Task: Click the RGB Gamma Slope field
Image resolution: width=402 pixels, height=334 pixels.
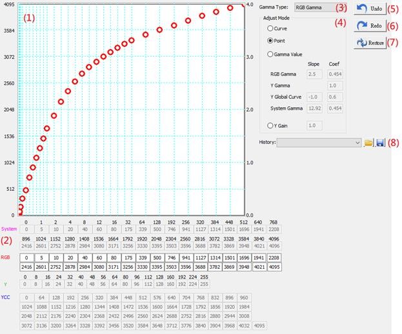Action: tap(314, 74)
